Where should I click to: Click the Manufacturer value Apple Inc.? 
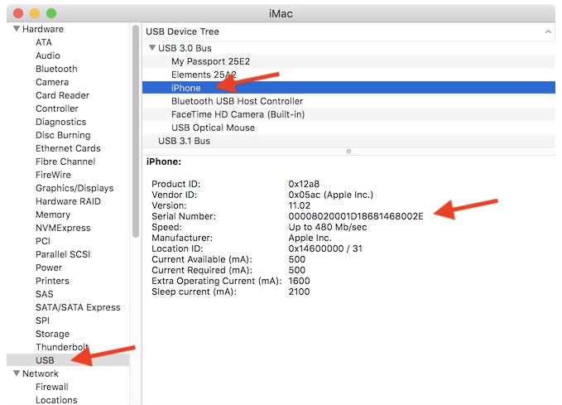point(310,238)
